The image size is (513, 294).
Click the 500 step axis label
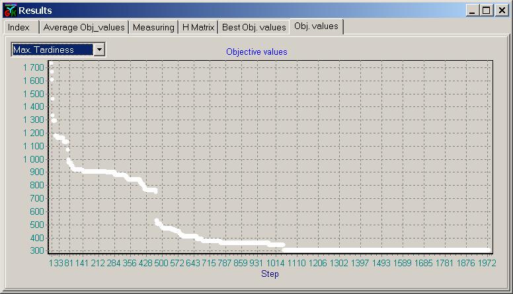[161, 263]
